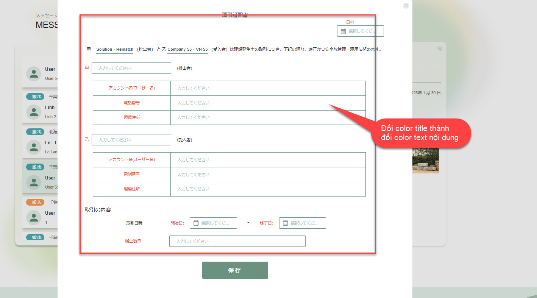
Task: Click the アカウント名 input in the 排出者 table
Action: tap(268, 88)
